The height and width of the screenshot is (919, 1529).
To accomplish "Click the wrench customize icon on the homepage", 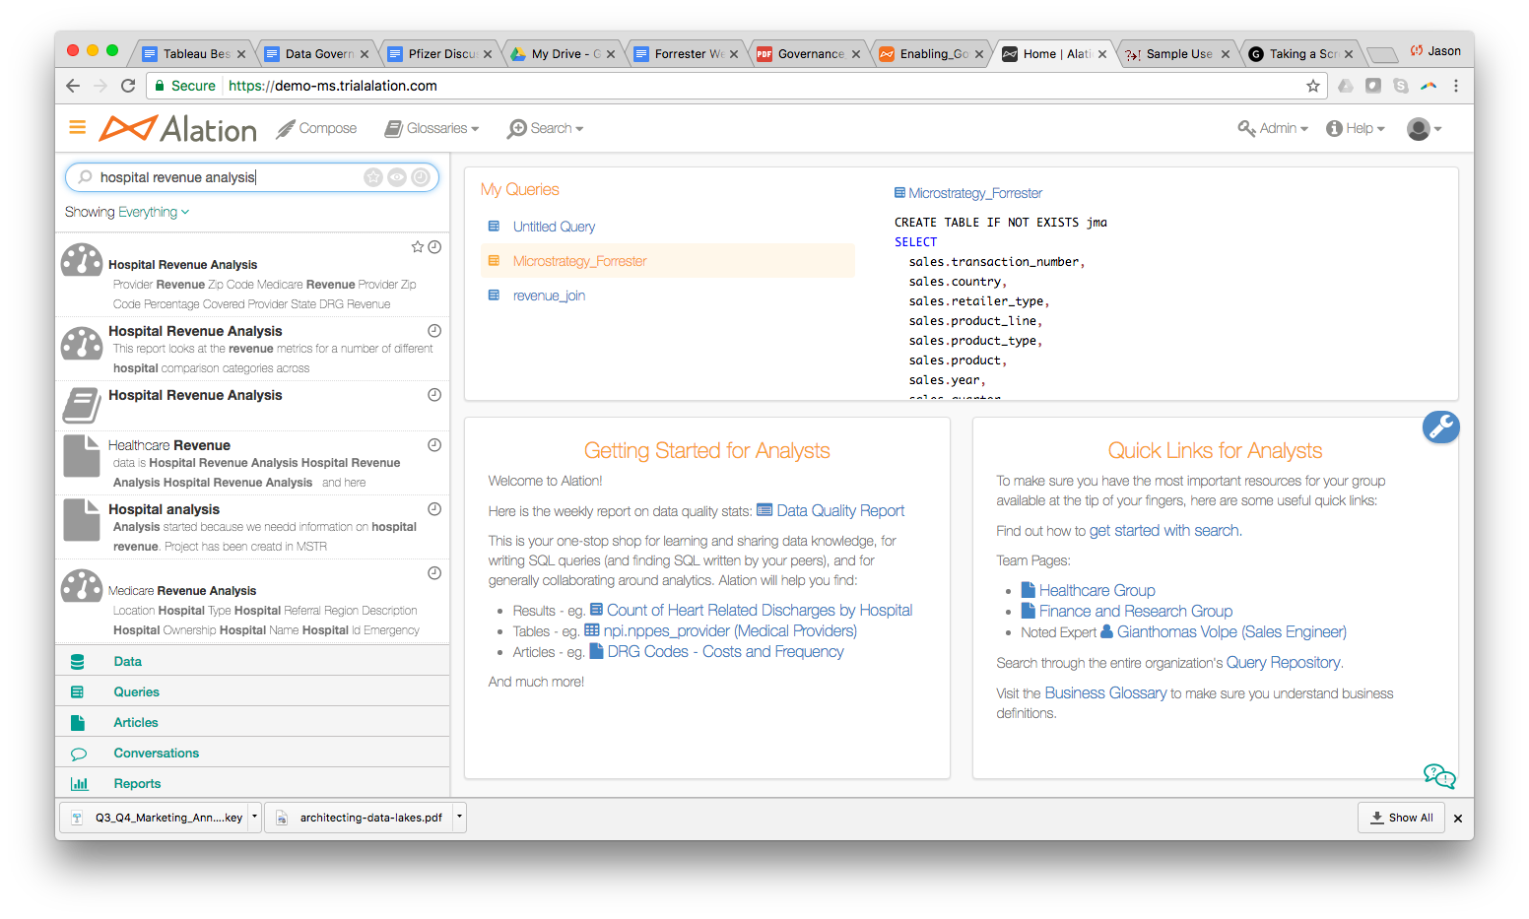I will click(x=1440, y=427).
